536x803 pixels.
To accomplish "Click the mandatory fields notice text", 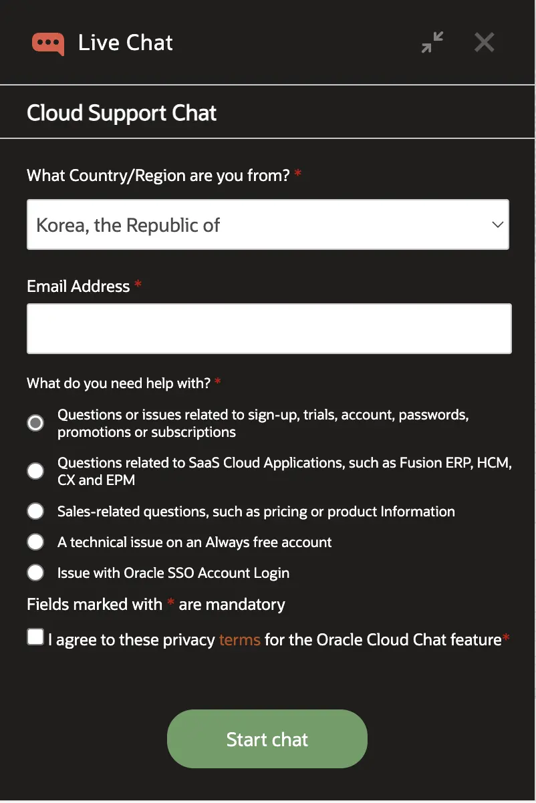I will [x=155, y=604].
